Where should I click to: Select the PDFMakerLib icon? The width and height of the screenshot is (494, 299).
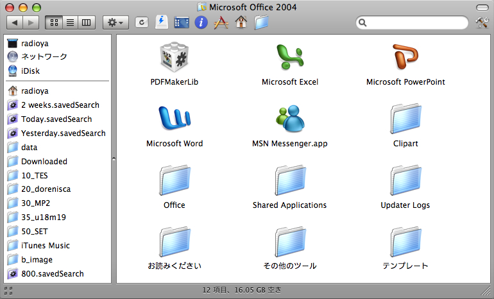(x=175, y=57)
